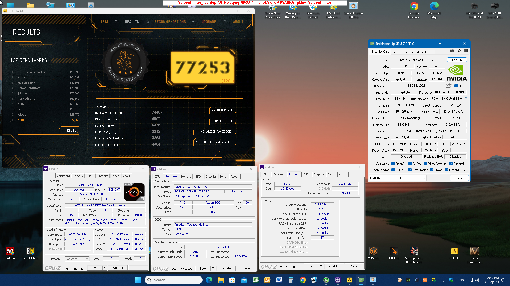The image size is (510, 286).
Task: Expand Tools dropdown arrow in CPU-Z Memory window
Action: coord(321,266)
